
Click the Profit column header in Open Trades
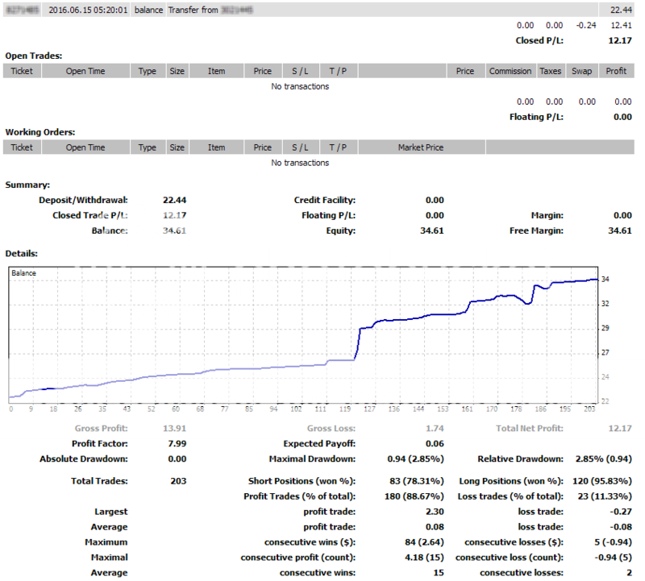(616, 71)
